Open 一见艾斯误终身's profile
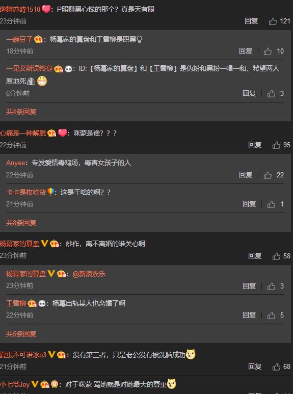Viewport: 293px width, 394px height. [x=29, y=68]
